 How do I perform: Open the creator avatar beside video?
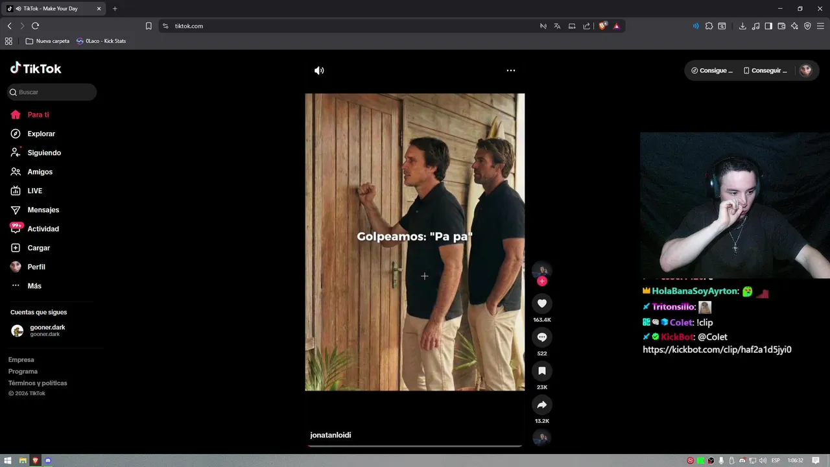click(542, 269)
